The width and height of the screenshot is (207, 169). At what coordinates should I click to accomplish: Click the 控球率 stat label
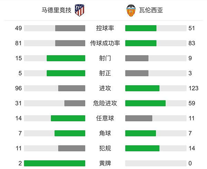[105, 28]
